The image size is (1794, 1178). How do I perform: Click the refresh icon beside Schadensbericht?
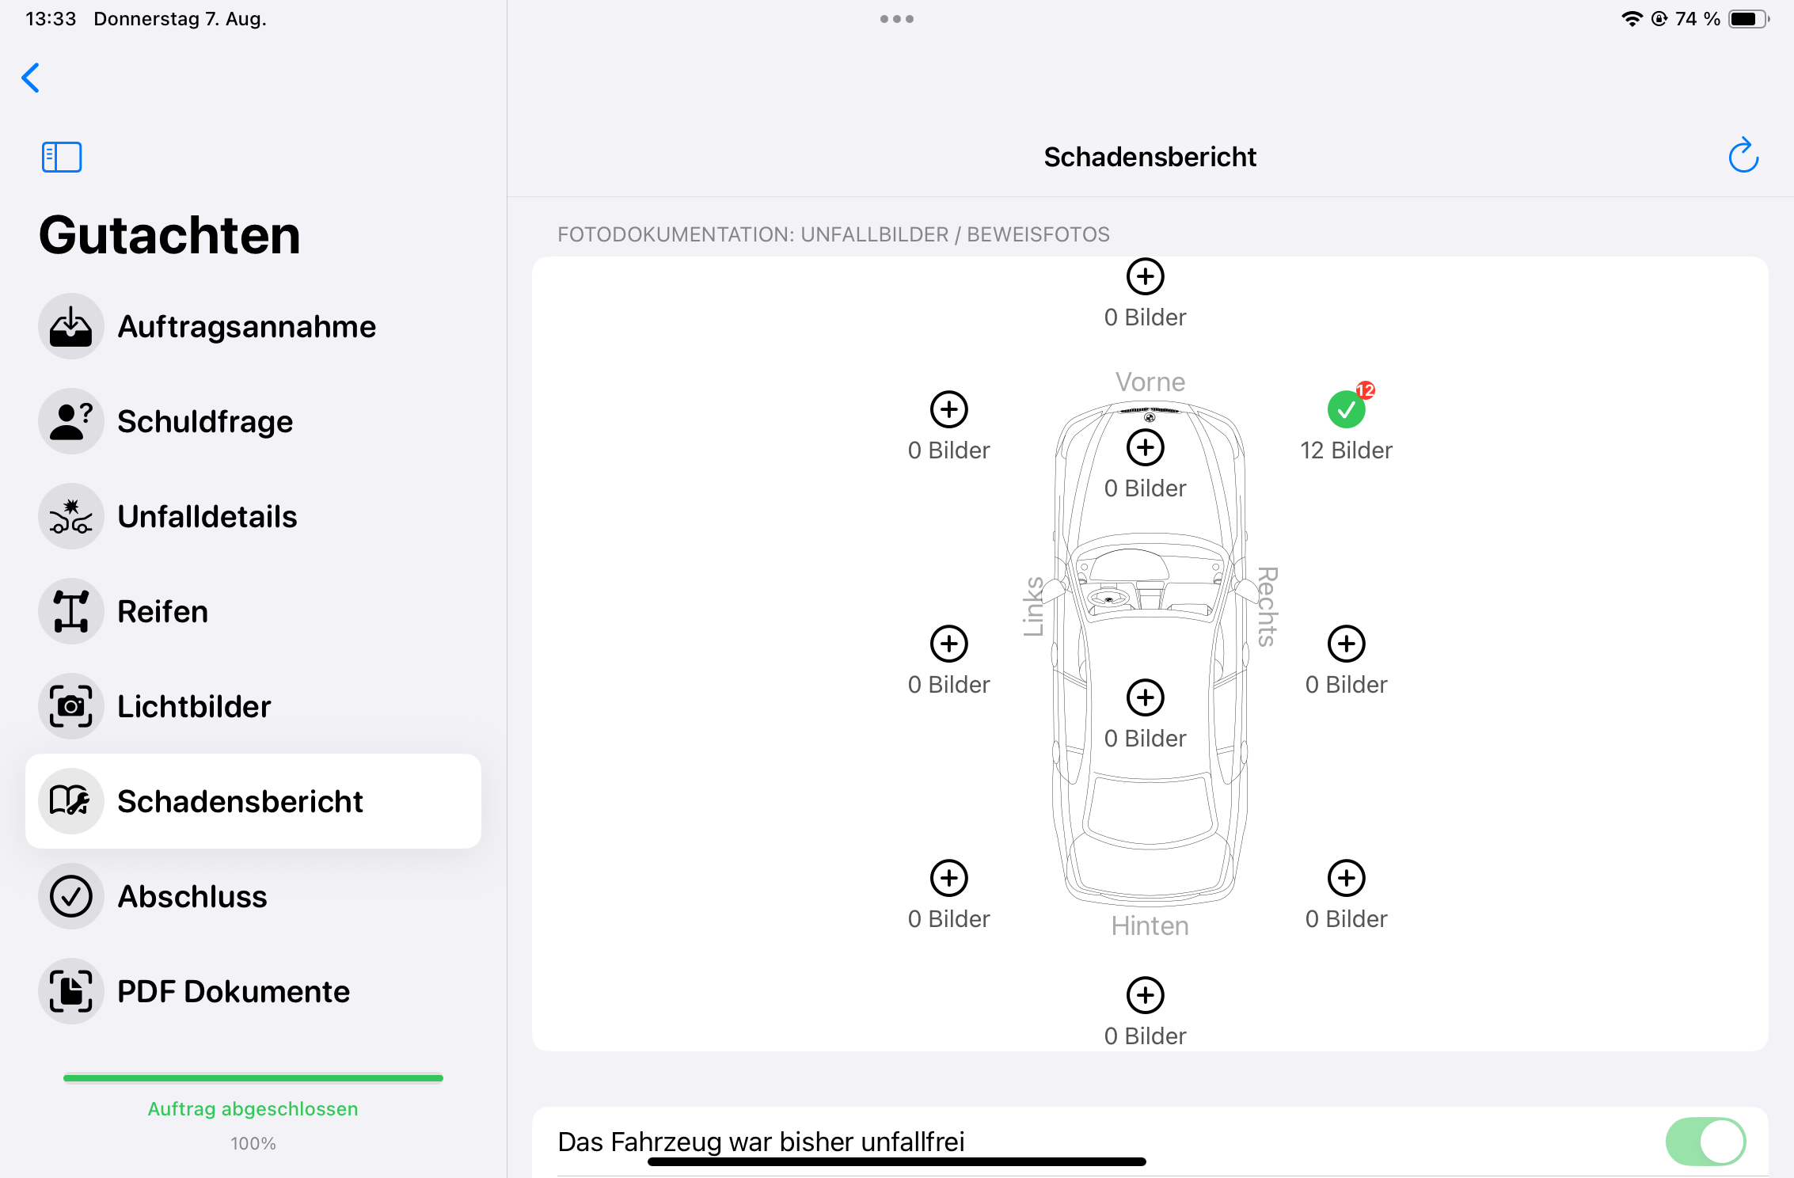[1743, 156]
